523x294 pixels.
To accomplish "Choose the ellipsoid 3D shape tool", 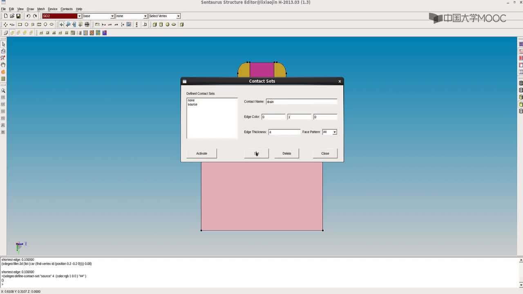I will [174, 24].
